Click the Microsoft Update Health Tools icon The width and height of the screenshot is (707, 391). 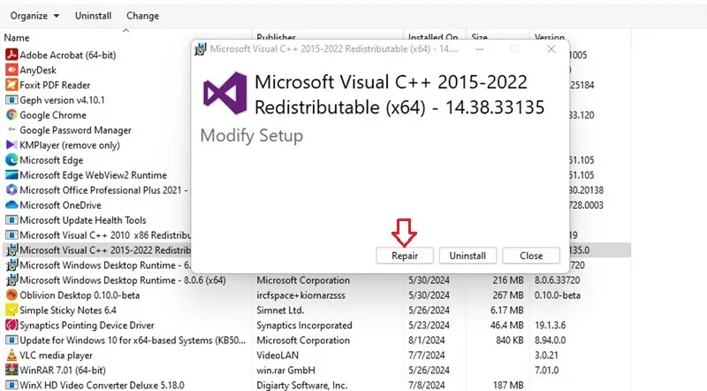point(11,220)
